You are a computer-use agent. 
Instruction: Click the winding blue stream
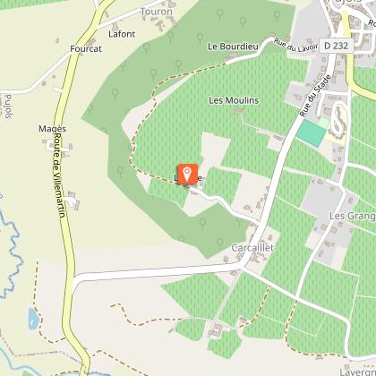coord(11,254)
